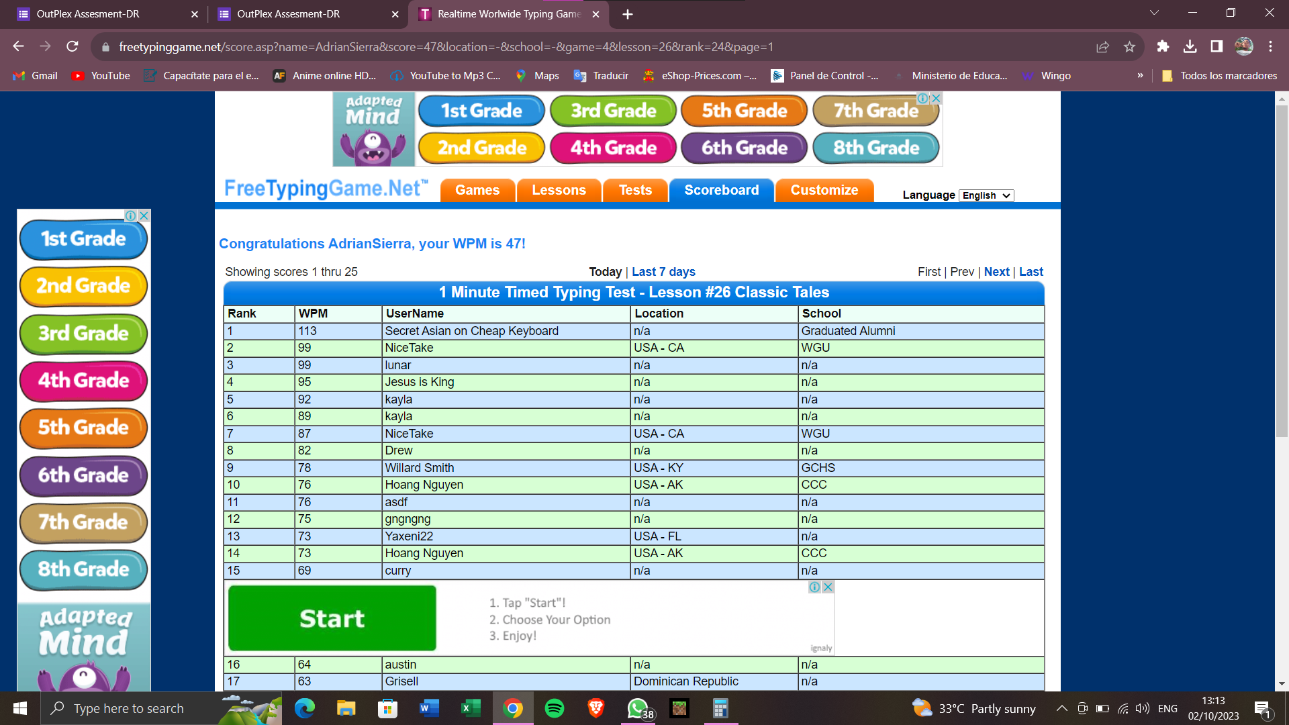Image resolution: width=1289 pixels, height=725 pixels.
Task: Open Word from taskbar
Action: (x=429, y=708)
